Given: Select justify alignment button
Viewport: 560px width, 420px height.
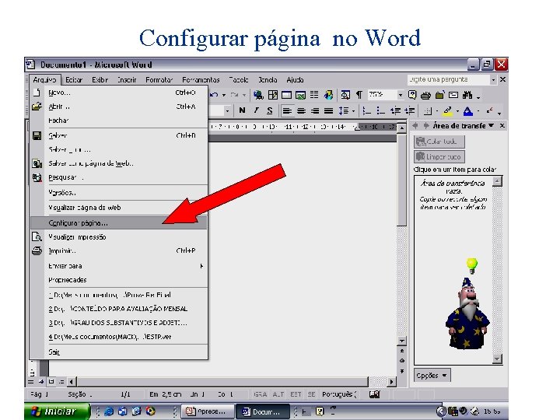Looking at the screenshot, I should (328, 111).
